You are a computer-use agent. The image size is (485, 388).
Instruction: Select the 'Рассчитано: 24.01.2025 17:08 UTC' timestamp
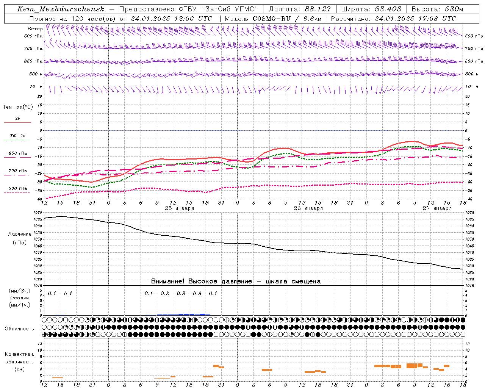[x=393, y=19]
